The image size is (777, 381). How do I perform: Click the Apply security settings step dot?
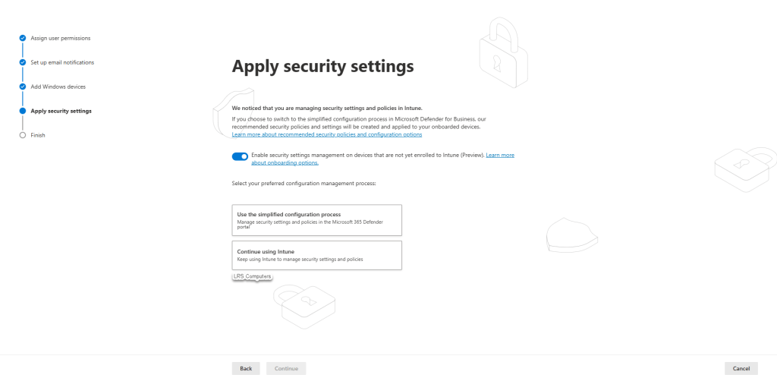(x=23, y=111)
